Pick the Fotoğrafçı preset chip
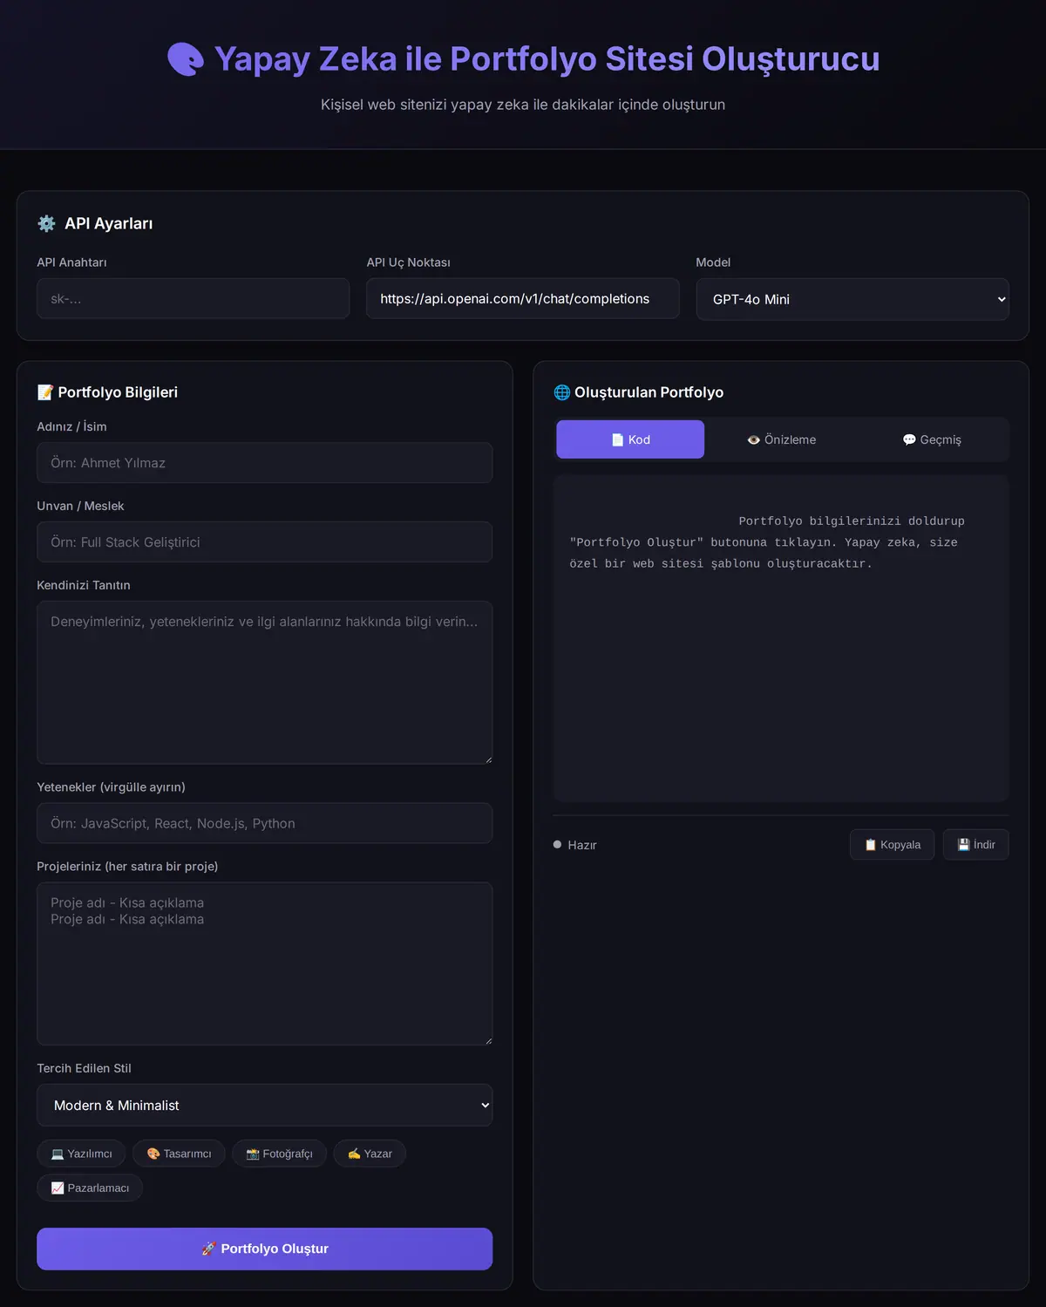1046x1307 pixels. (279, 1154)
